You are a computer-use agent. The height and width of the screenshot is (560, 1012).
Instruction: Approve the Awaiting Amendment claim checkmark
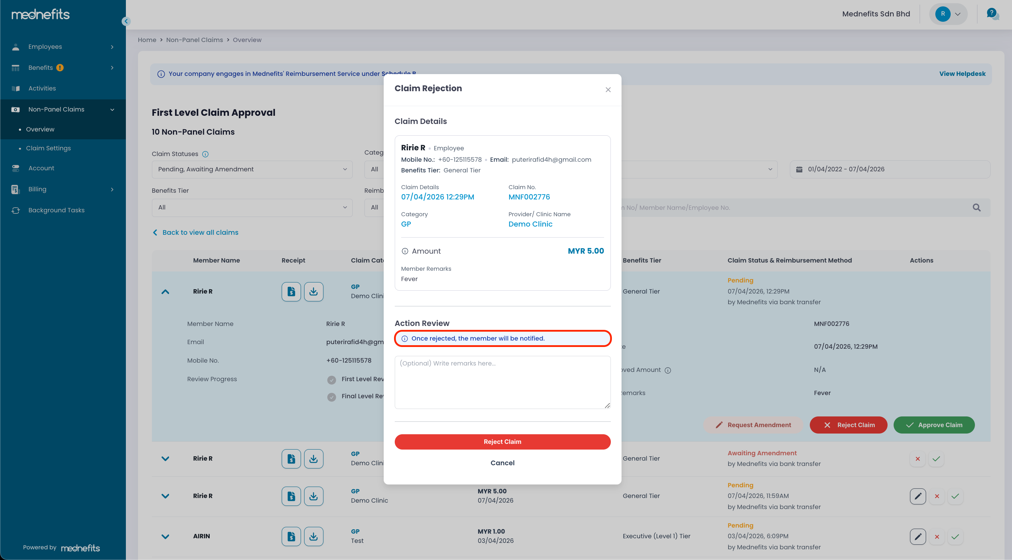coord(936,459)
